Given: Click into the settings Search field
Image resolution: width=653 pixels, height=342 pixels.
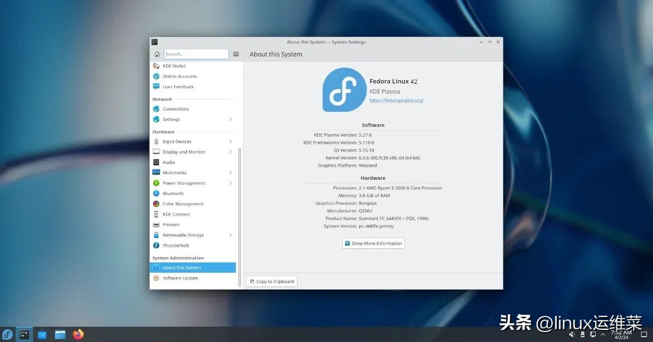Looking at the screenshot, I should tap(196, 54).
